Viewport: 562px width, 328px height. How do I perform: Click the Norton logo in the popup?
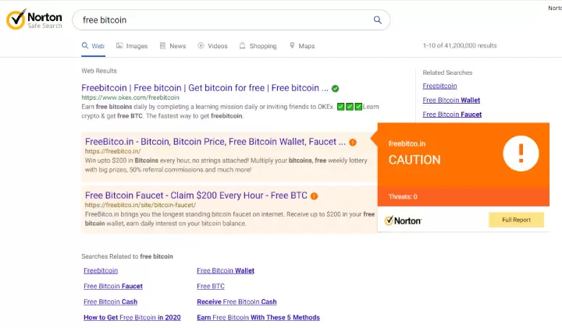[404, 220]
